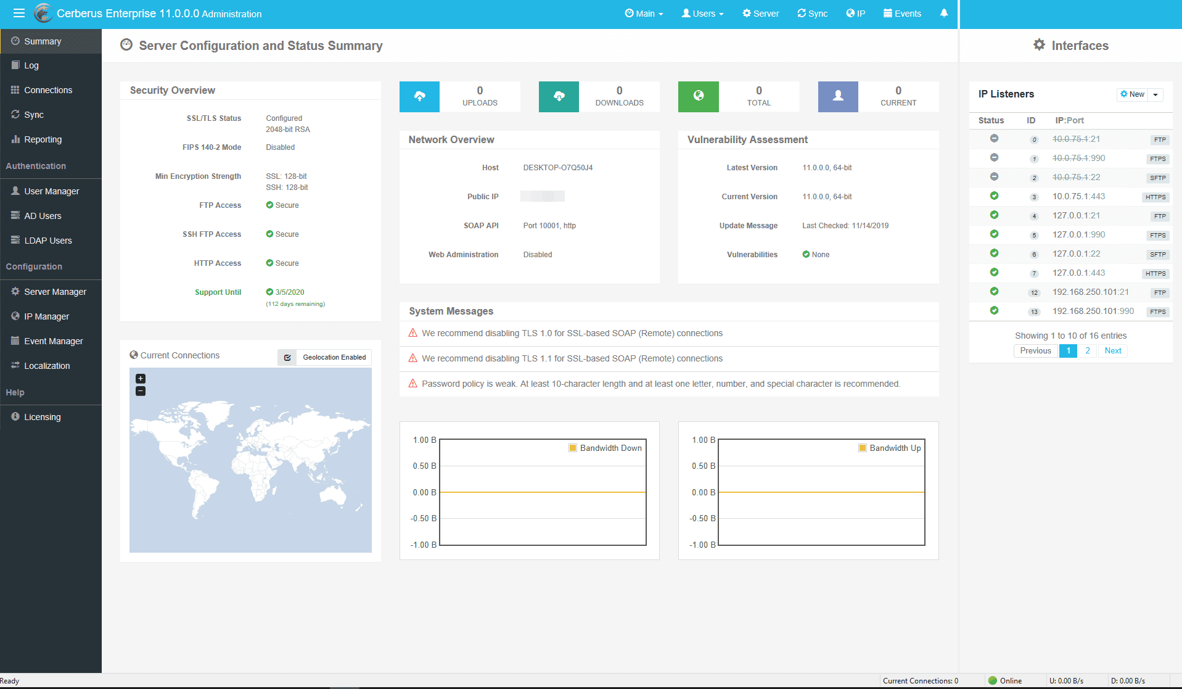This screenshot has height=689, width=1182.
Task: Click listener row 192.168.250.101:21
Action: click(1071, 292)
